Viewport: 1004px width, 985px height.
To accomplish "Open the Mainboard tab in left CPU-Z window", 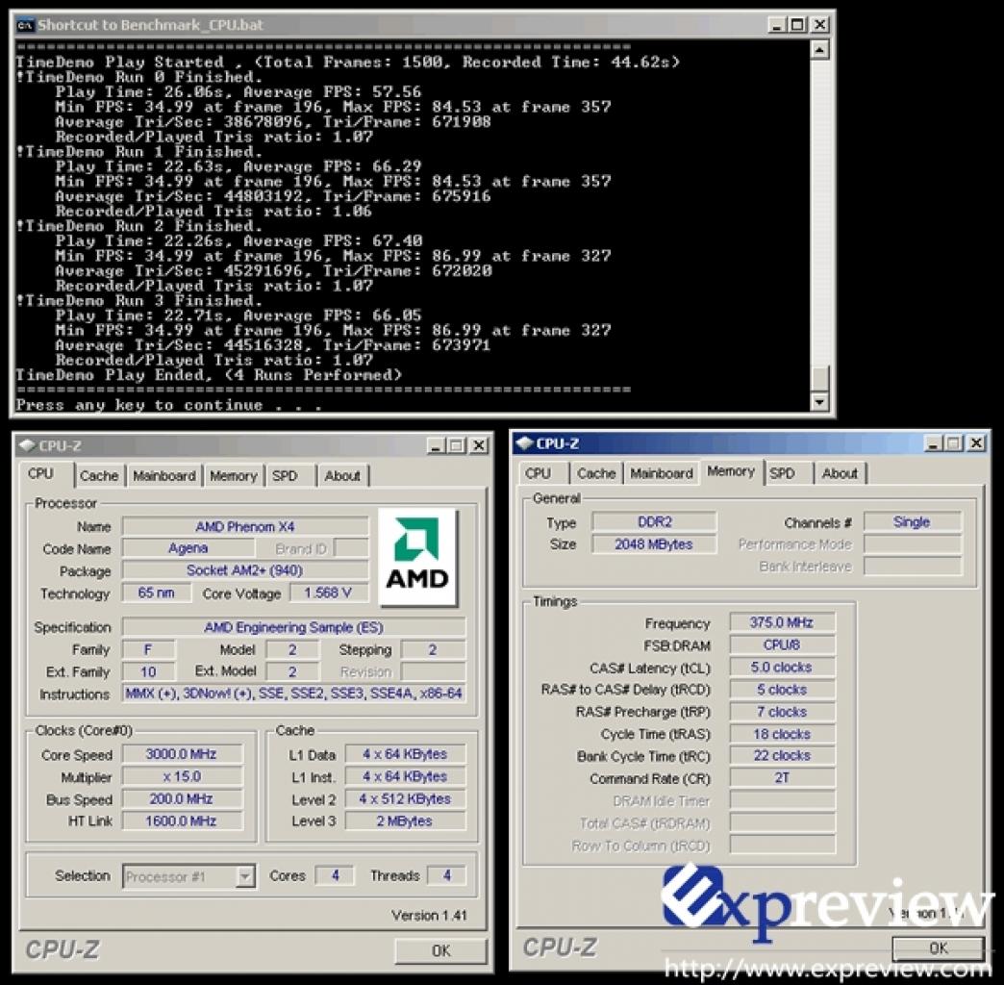I will click(163, 476).
